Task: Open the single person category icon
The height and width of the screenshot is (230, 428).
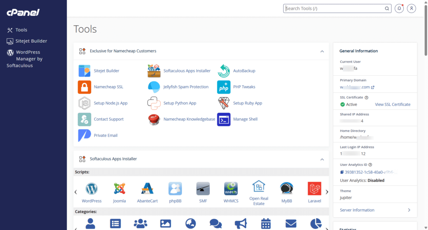Action: coord(90,224)
